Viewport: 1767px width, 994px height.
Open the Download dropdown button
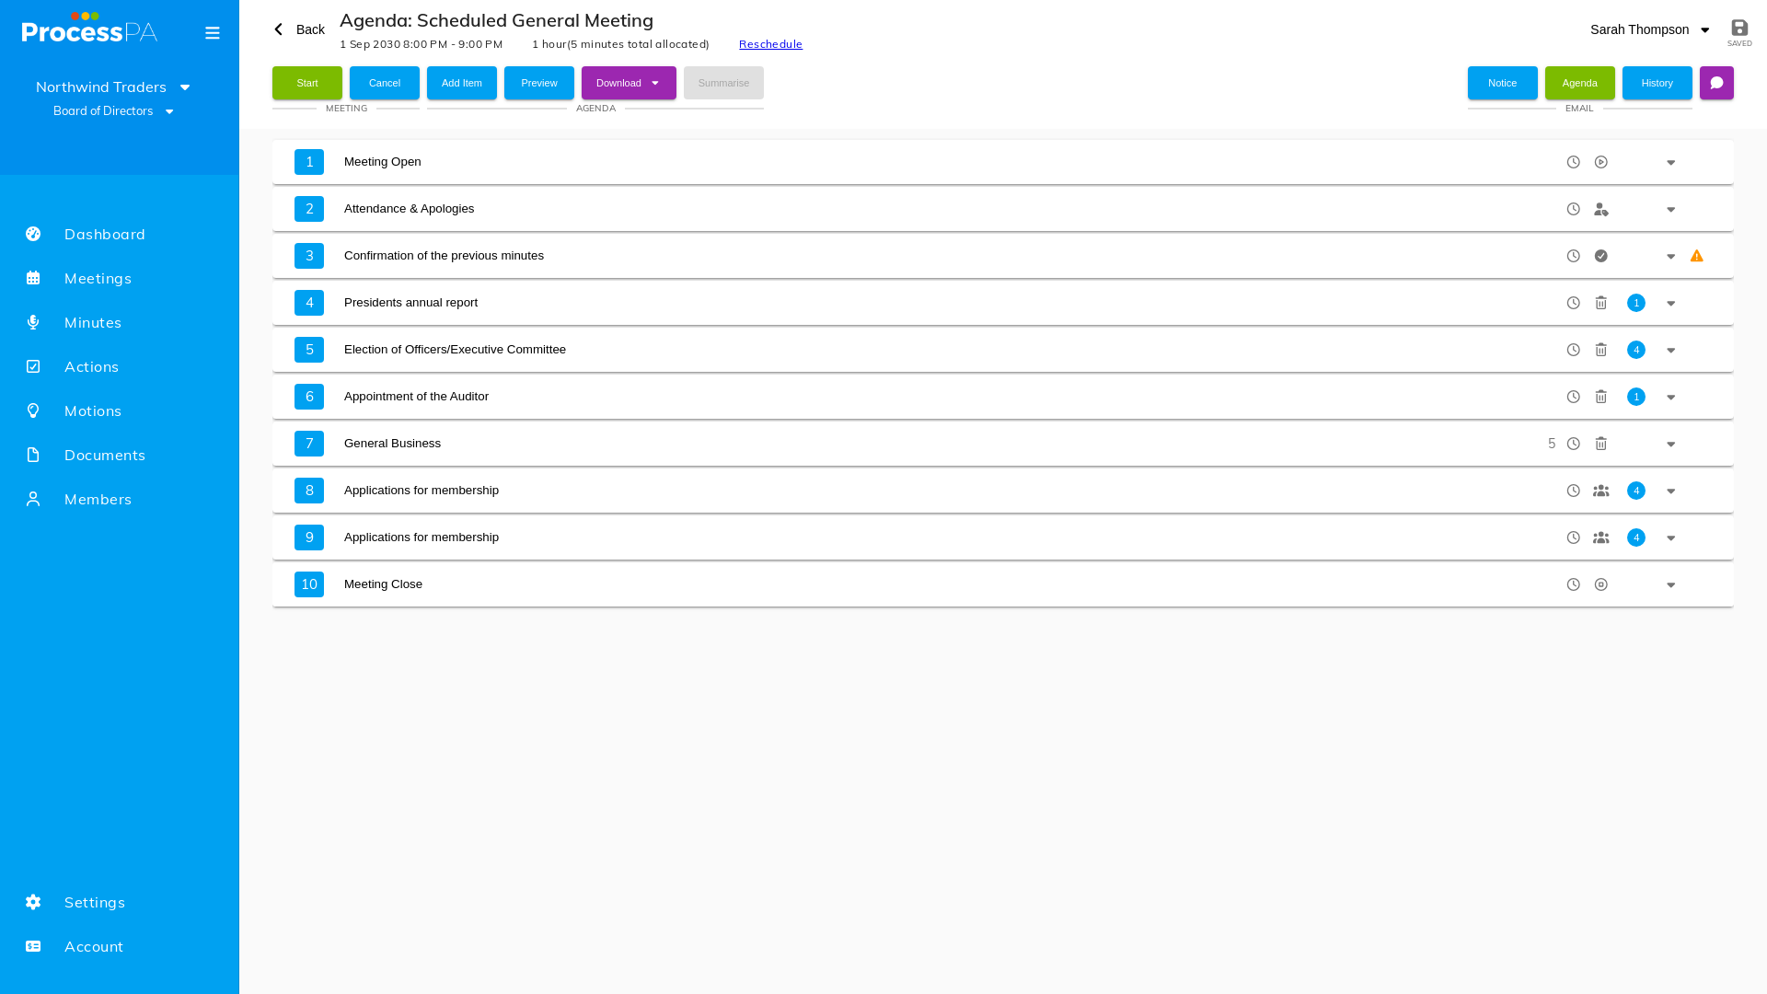click(629, 83)
